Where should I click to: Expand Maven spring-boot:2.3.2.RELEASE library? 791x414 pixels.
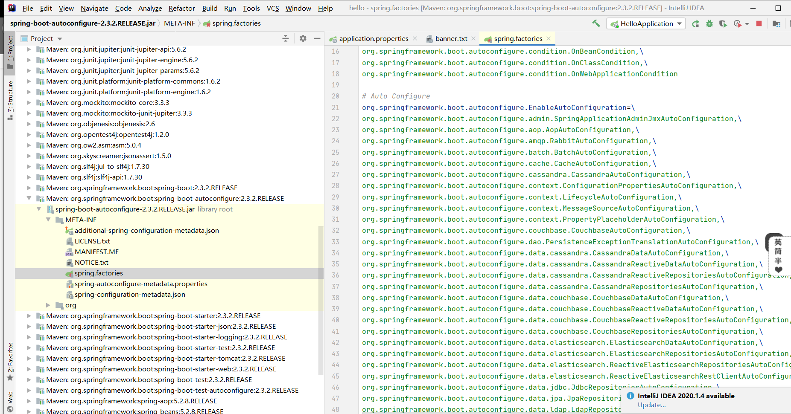29,188
